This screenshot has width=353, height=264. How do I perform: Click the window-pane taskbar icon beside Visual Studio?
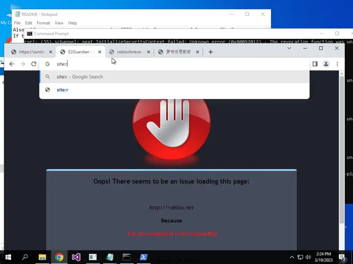click(93, 257)
